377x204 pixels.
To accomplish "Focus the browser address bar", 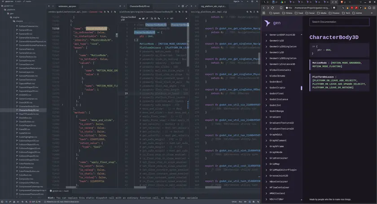I will (310, 8).
